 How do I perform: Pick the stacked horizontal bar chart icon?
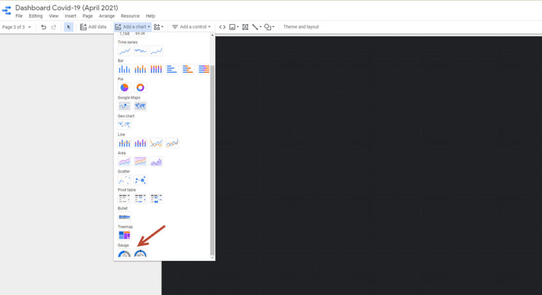coord(188,69)
